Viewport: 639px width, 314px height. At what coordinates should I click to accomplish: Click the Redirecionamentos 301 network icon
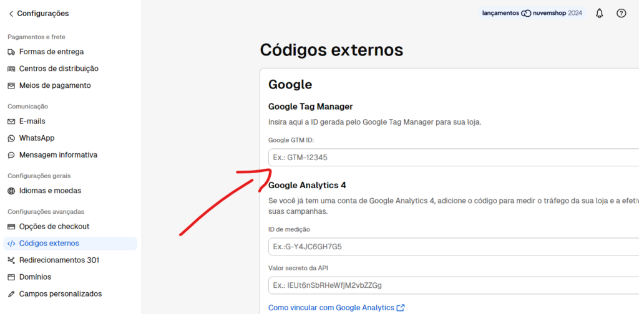click(x=11, y=260)
